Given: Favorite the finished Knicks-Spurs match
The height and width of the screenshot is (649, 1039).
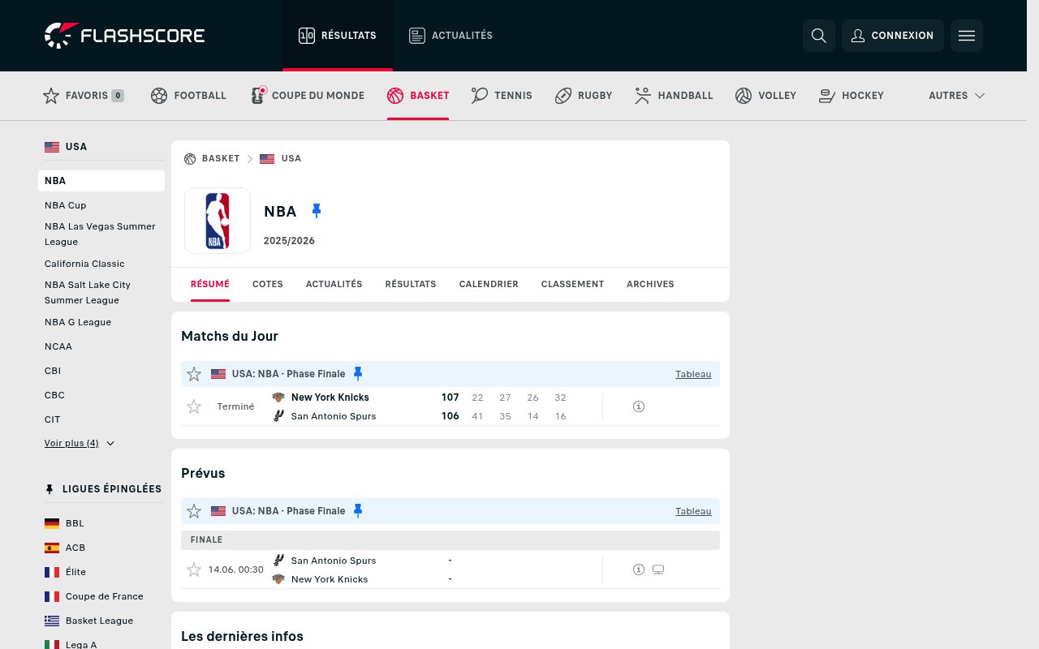Looking at the screenshot, I should (194, 406).
